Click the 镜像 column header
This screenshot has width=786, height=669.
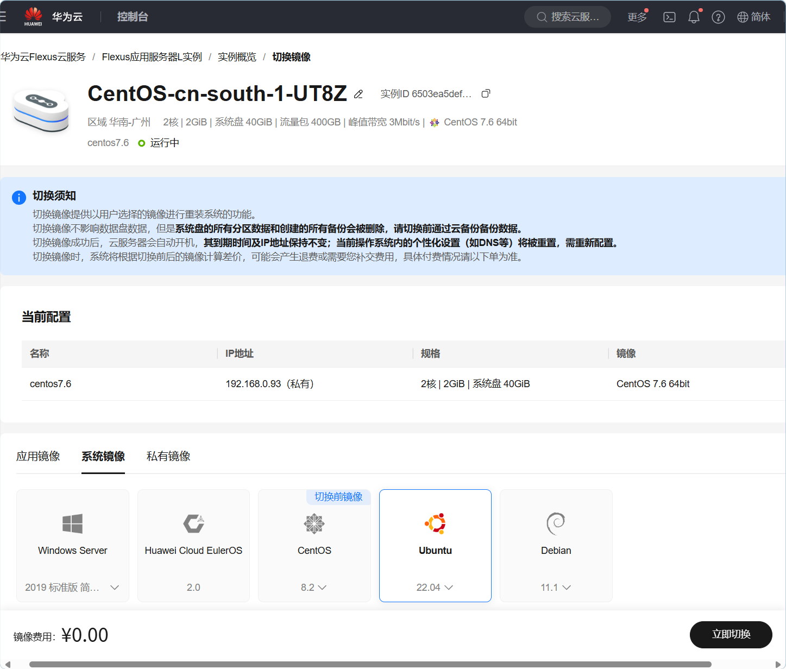coord(626,354)
